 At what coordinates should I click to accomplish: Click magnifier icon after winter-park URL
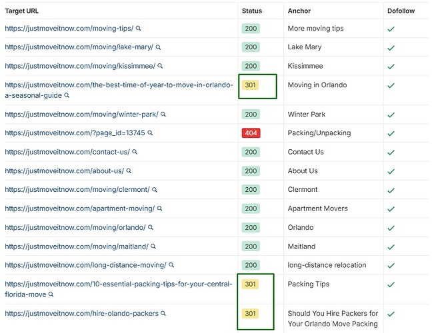click(163, 115)
